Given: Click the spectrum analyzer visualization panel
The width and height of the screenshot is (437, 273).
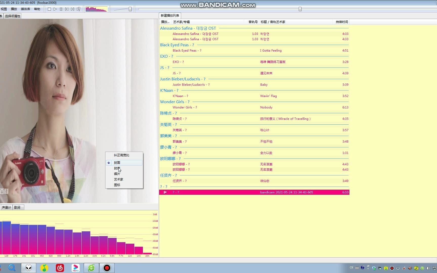Looking at the screenshot, I should coord(79,234).
